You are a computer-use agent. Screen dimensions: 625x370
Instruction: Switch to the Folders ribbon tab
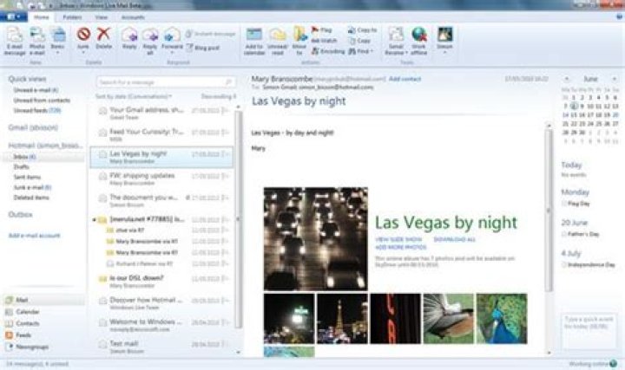pos(72,17)
